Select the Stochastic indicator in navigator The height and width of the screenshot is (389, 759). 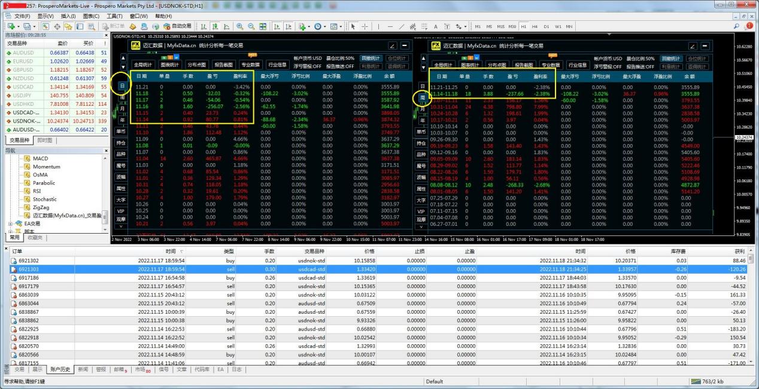click(45, 199)
